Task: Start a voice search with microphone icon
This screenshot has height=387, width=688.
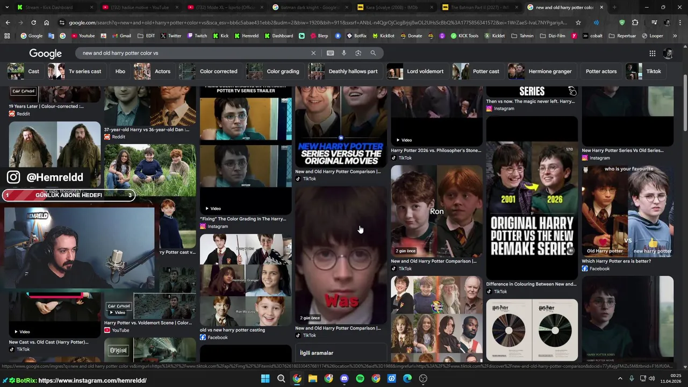Action: (344, 53)
